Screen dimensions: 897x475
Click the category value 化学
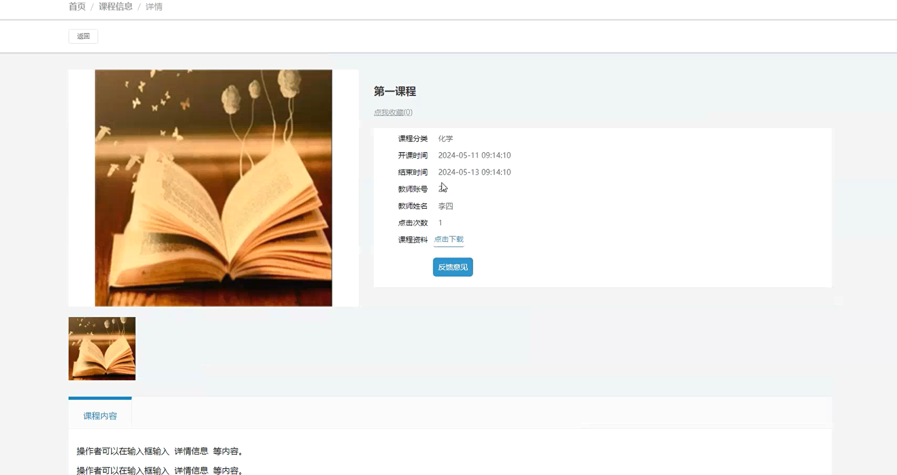tap(446, 139)
